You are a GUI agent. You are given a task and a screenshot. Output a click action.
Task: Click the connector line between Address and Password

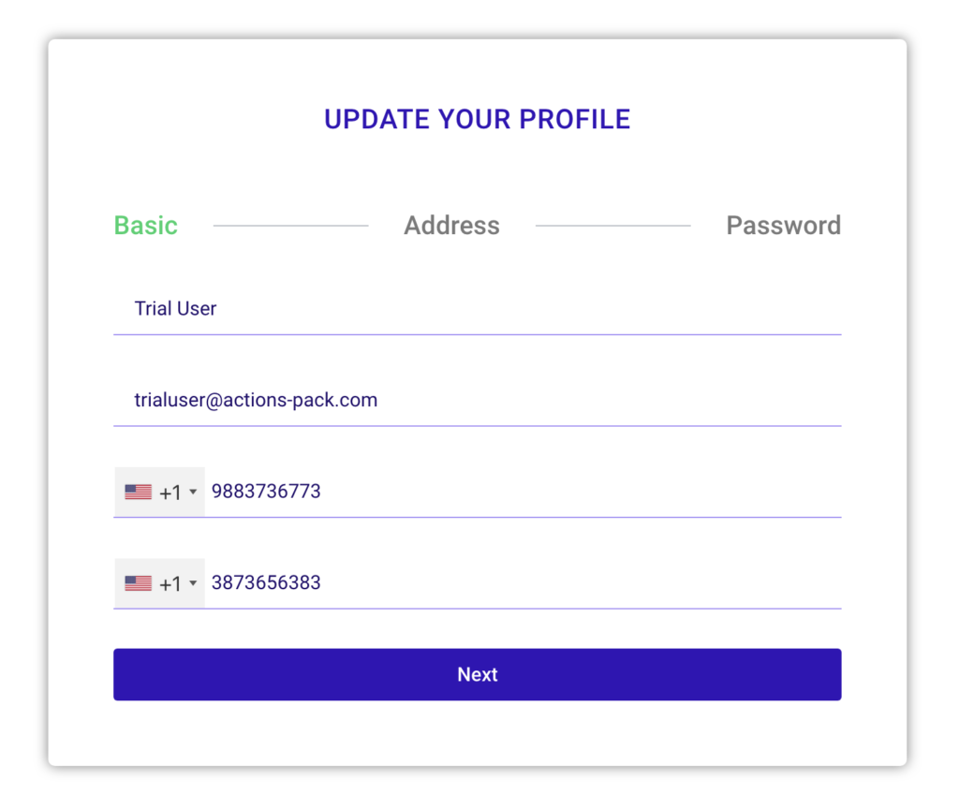pos(612,226)
